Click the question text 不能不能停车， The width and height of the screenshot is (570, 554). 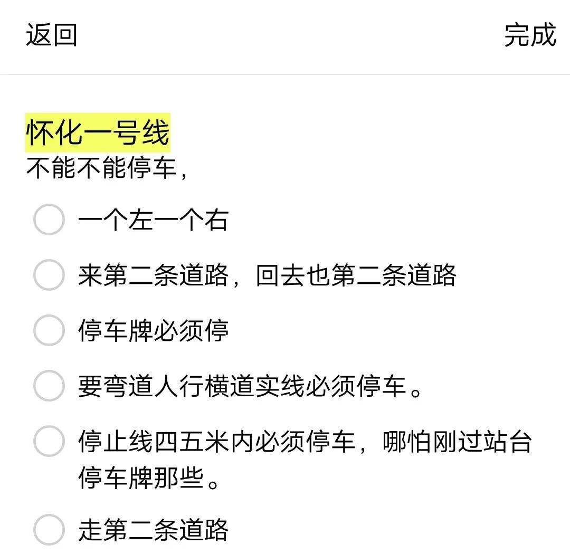[107, 169]
